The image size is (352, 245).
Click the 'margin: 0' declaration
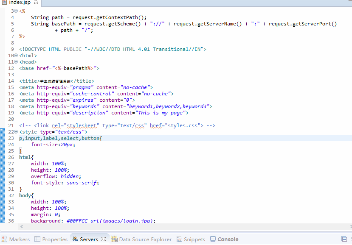point(45,214)
